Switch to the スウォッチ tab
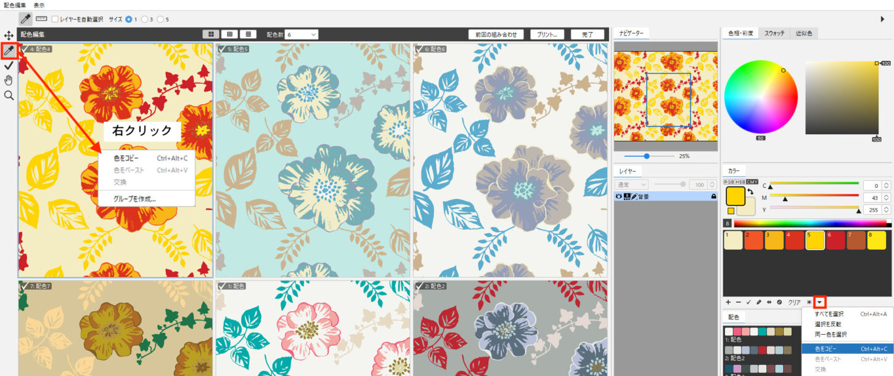 774,33
